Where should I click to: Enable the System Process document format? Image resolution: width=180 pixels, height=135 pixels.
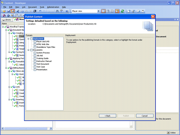coord(35,53)
